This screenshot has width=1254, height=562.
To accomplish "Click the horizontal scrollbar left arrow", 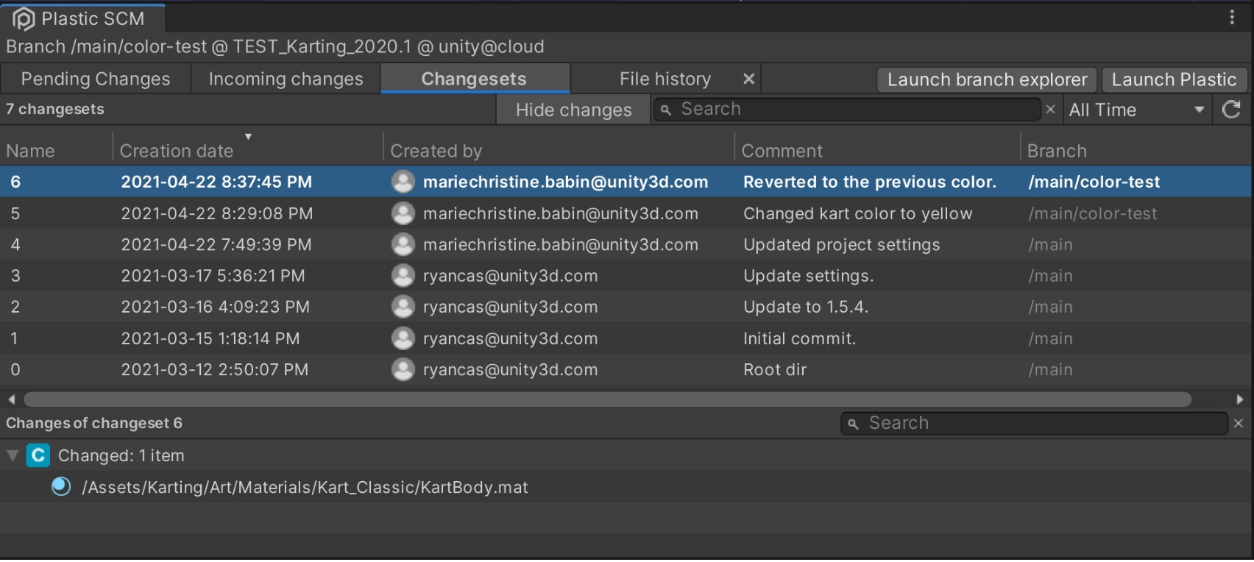I will click(11, 399).
